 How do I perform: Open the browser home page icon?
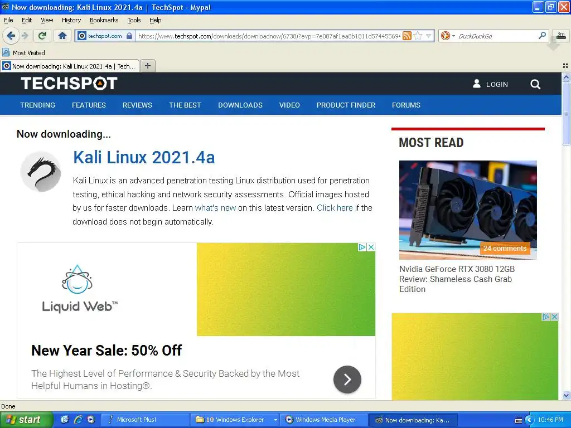(x=62, y=36)
